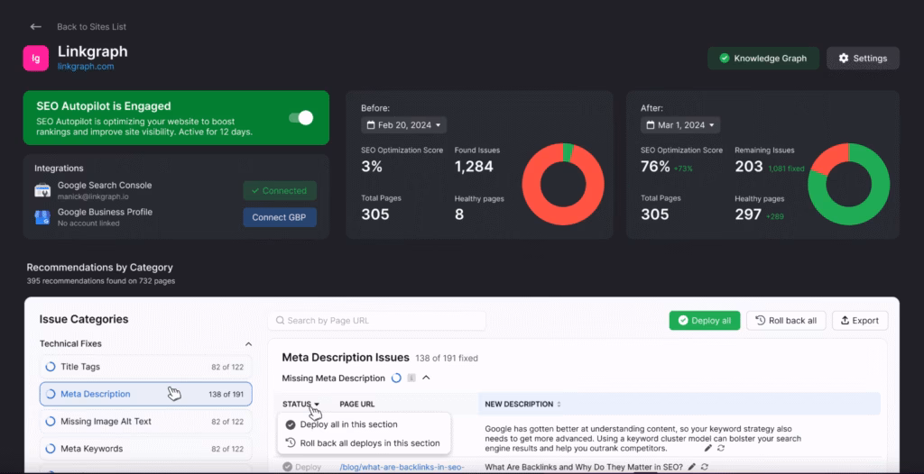The width and height of the screenshot is (924, 474).
Task: Click the Linkgraph pink logo icon
Action: click(x=36, y=59)
